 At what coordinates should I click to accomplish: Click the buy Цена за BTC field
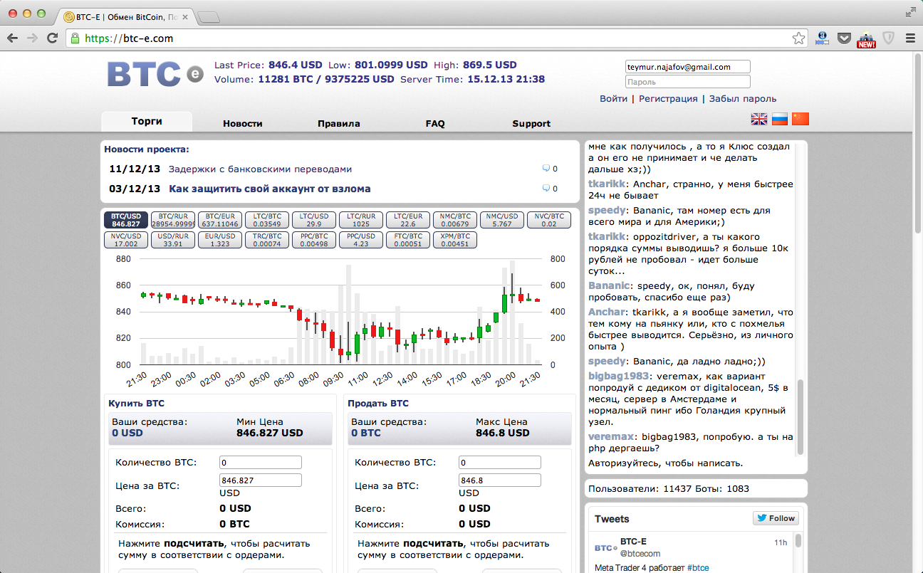[x=261, y=480]
